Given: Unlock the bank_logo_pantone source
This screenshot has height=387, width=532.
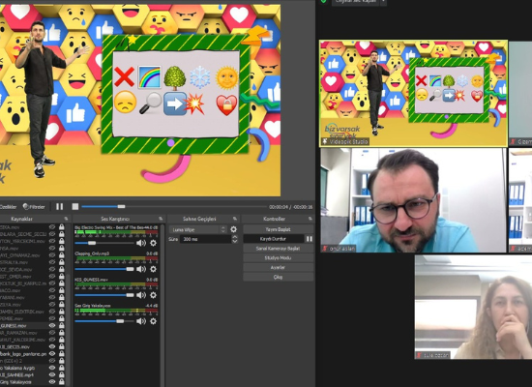Looking at the screenshot, I should point(61,353).
